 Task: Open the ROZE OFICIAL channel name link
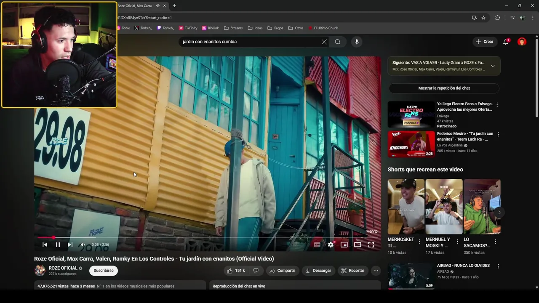click(63, 268)
